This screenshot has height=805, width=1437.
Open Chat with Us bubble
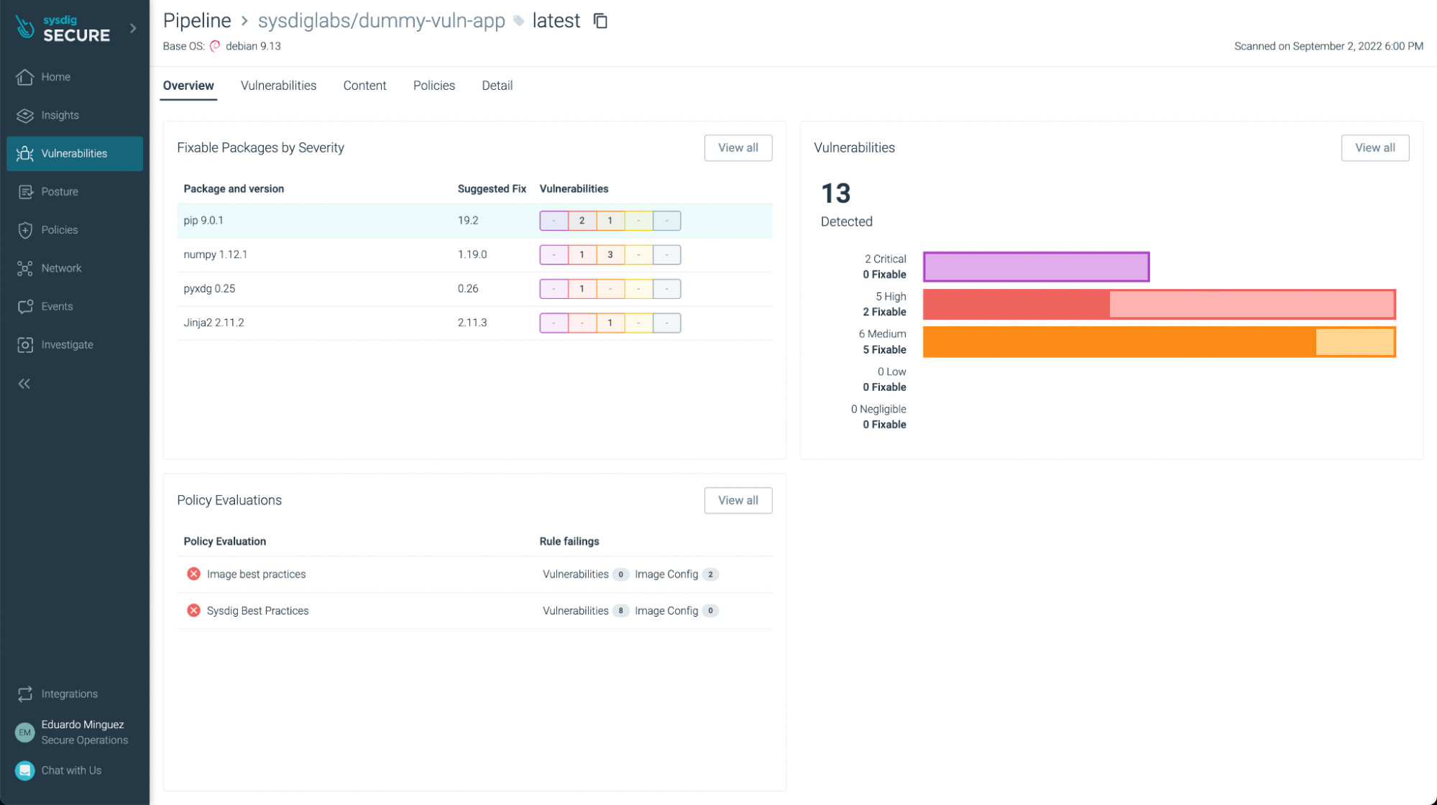pos(25,770)
